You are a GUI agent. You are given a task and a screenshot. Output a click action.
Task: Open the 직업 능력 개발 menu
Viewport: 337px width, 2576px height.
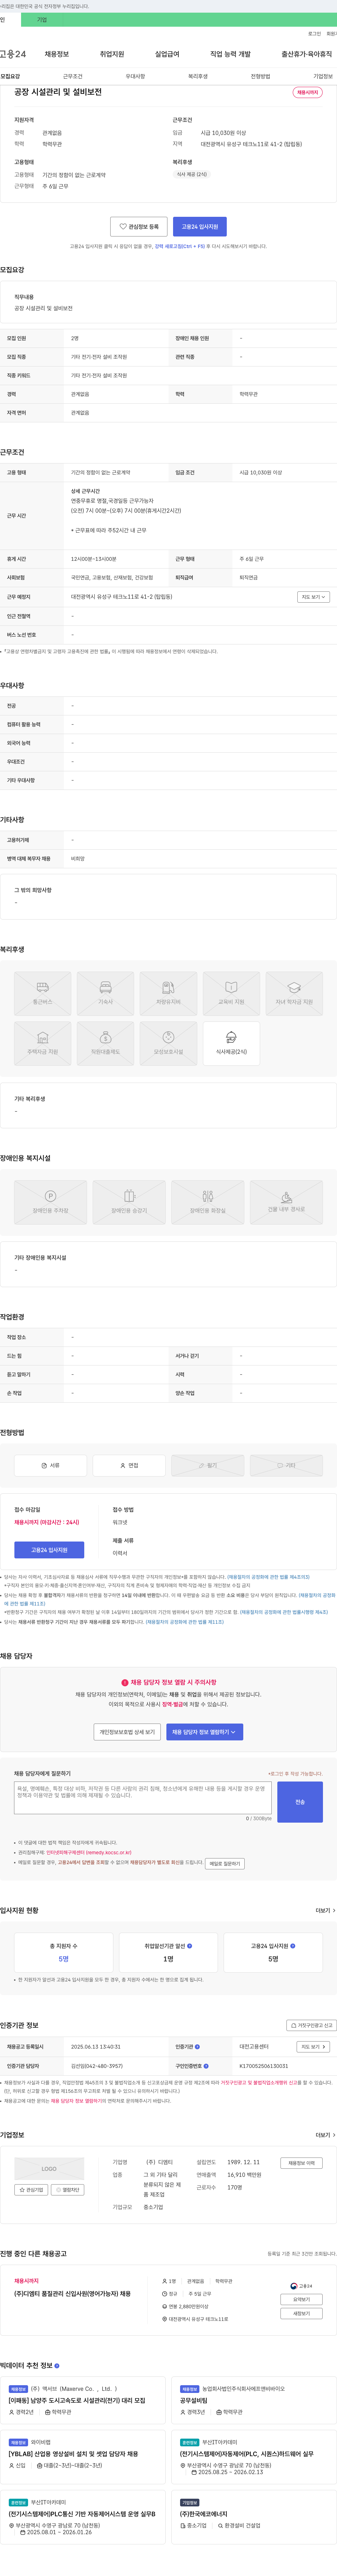pyautogui.click(x=230, y=54)
